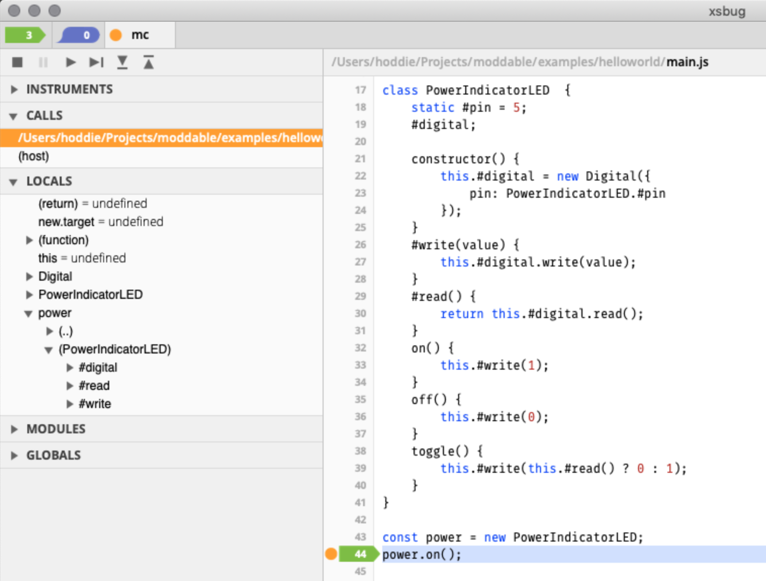The image size is (766, 581).
Task: Click the Pause (break) debugger icon
Action: pos(43,62)
